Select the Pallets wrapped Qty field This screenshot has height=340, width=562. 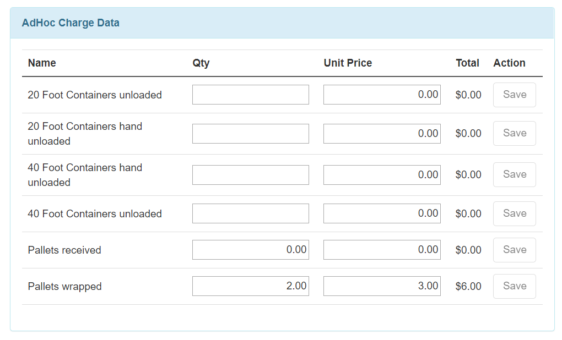250,286
